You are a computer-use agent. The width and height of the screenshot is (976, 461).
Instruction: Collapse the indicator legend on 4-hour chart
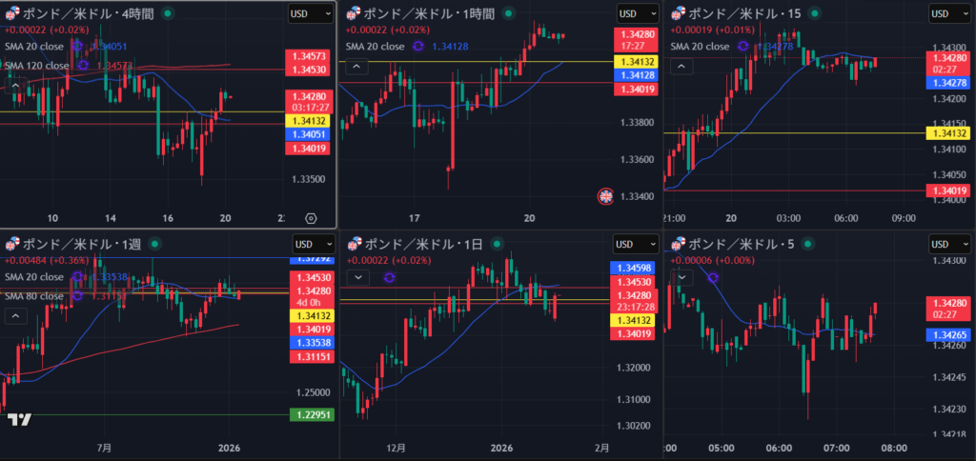tap(15, 85)
